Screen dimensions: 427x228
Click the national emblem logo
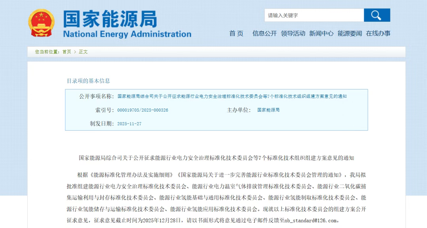(x=42, y=23)
